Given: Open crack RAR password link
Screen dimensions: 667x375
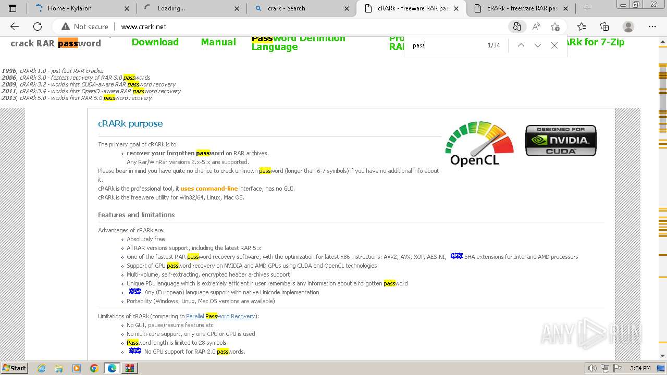Looking at the screenshot, I should (56, 43).
